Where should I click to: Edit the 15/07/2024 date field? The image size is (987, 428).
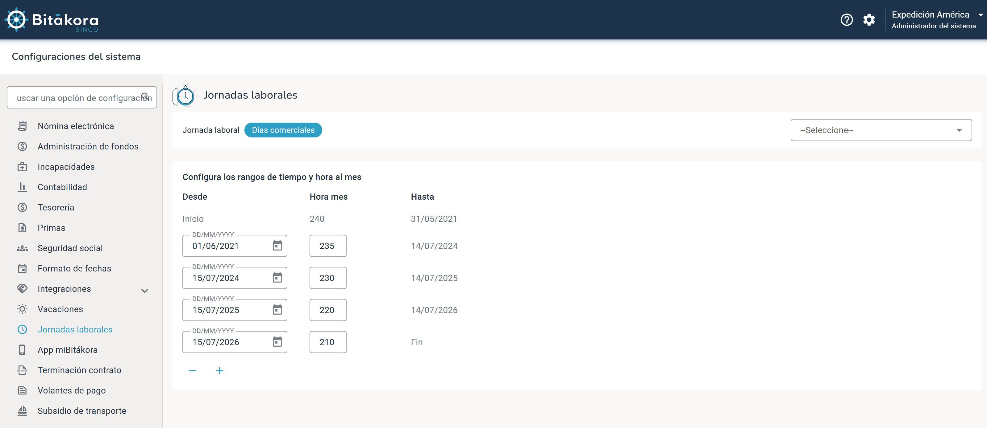[235, 278]
